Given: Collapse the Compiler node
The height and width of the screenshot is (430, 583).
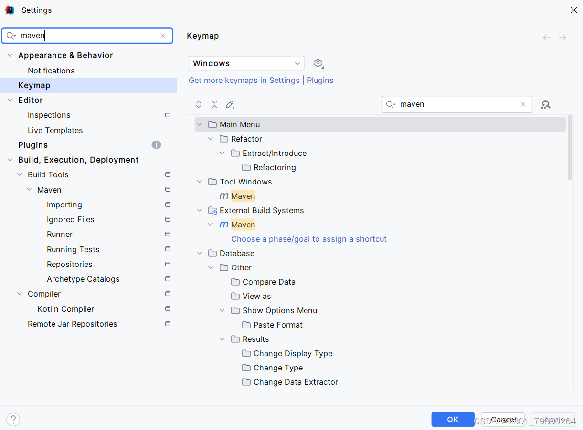Looking at the screenshot, I should tap(20, 294).
